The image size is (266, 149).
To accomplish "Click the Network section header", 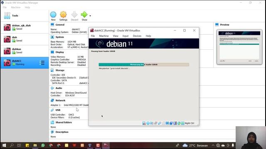I will click(x=60, y=100).
